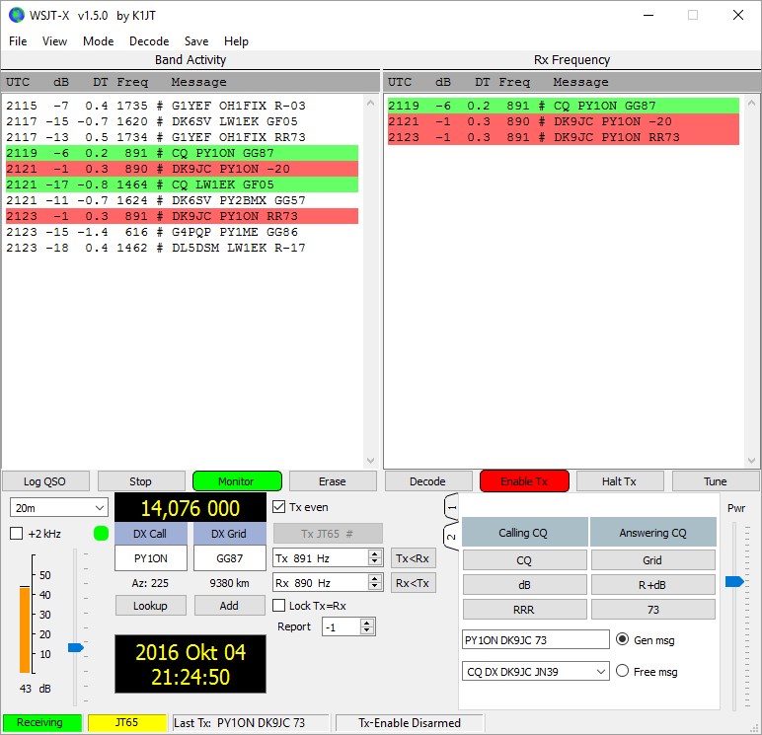Select the G4PQP PY1ME GG86 row
The width and height of the screenshot is (762, 735).
click(183, 232)
